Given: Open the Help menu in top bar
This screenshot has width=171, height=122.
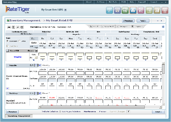Looking at the screenshot, I should [132, 2].
